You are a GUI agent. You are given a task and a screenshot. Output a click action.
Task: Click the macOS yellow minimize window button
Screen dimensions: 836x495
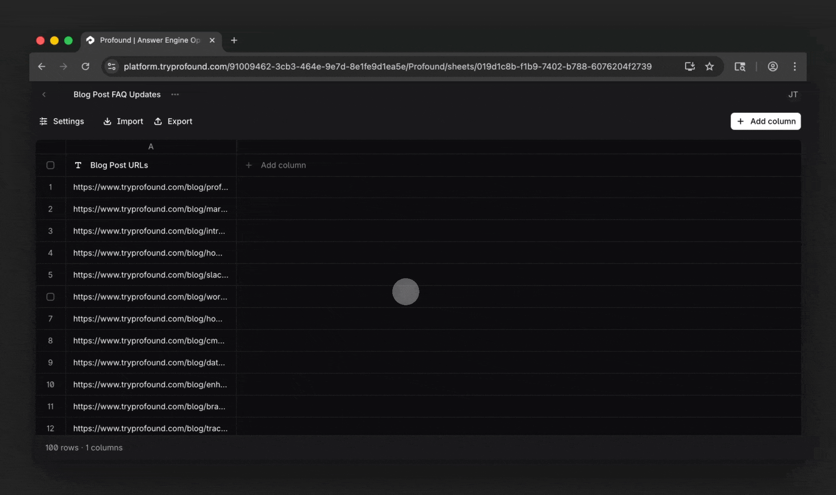54,40
